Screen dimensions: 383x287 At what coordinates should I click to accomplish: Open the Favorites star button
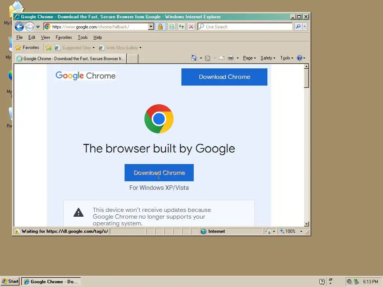(27, 47)
